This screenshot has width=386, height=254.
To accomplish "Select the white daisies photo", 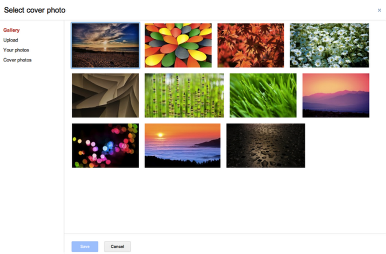I will pyautogui.click(x=330, y=45).
